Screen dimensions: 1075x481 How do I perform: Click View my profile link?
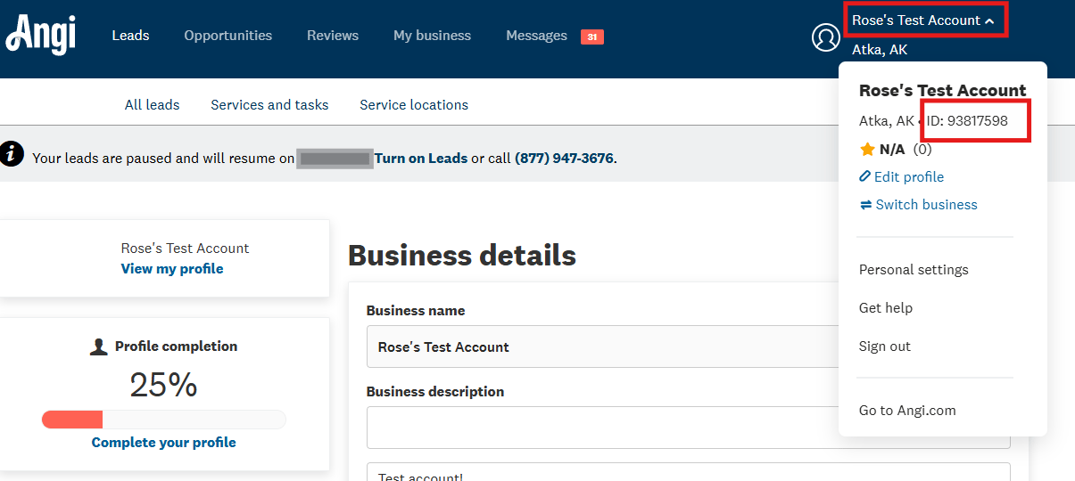172,268
